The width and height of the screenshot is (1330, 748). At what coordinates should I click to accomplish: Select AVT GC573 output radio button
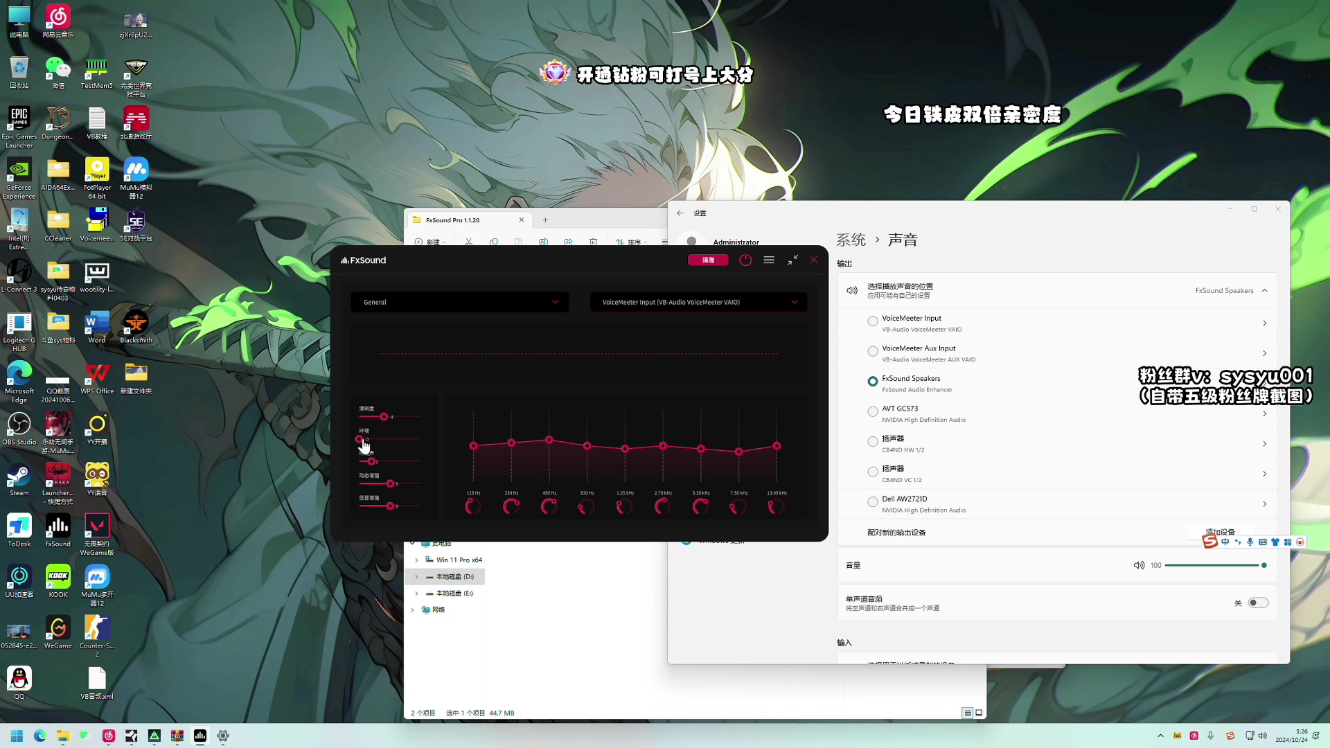pyautogui.click(x=873, y=411)
